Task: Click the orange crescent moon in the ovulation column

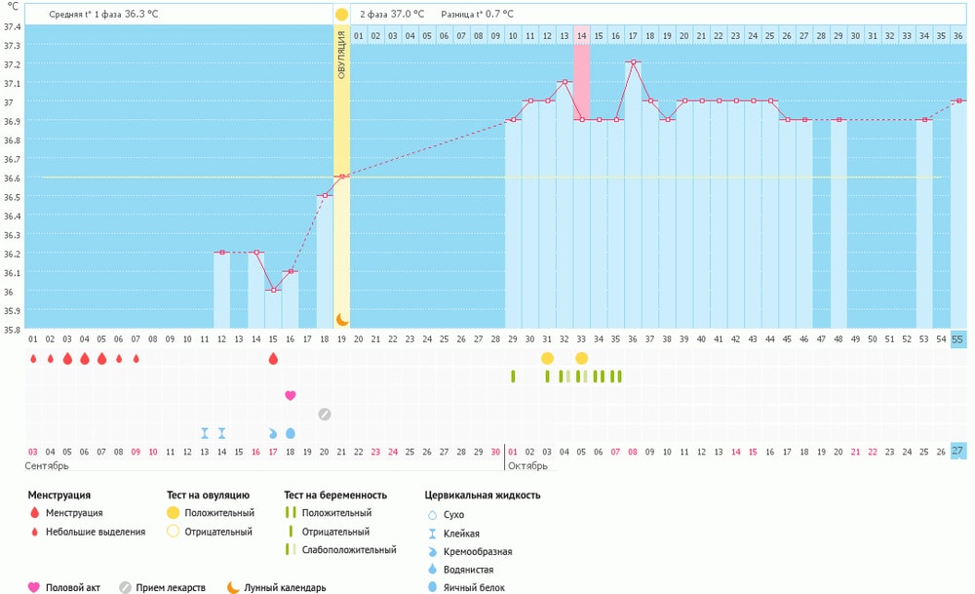Action: pyautogui.click(x=341, y=319)
